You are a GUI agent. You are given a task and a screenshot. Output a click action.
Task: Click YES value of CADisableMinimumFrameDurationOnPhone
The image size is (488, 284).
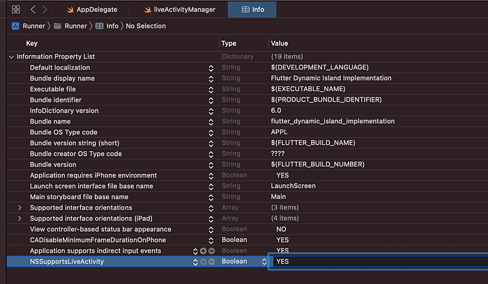click(282, 240)
